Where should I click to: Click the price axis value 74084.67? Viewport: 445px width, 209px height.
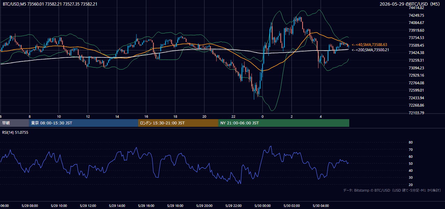(x=416, y=23)
